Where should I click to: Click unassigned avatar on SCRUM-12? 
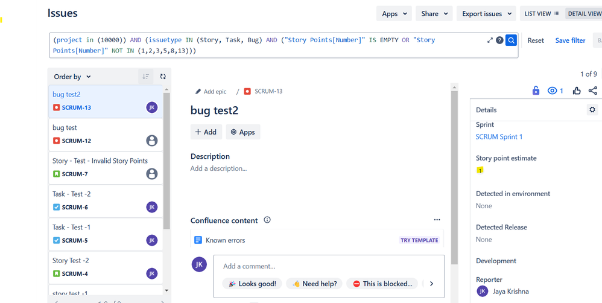[x=152, y=141]
